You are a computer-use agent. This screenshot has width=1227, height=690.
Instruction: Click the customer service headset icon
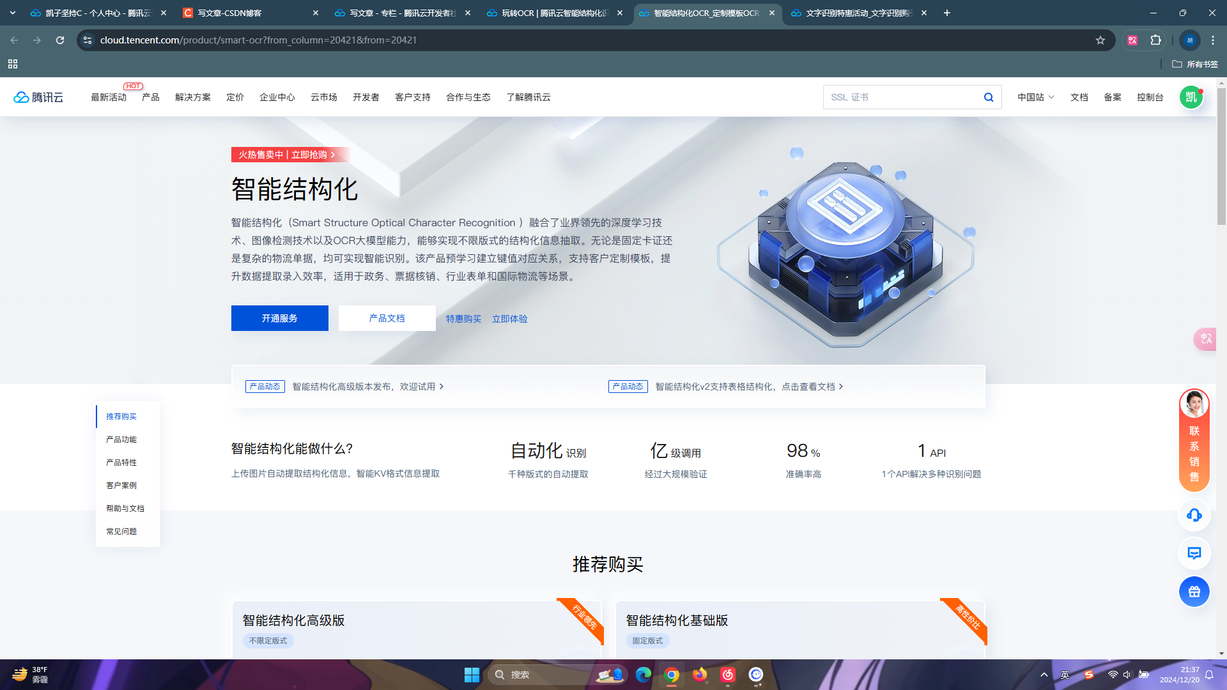tap(1194, 515)
